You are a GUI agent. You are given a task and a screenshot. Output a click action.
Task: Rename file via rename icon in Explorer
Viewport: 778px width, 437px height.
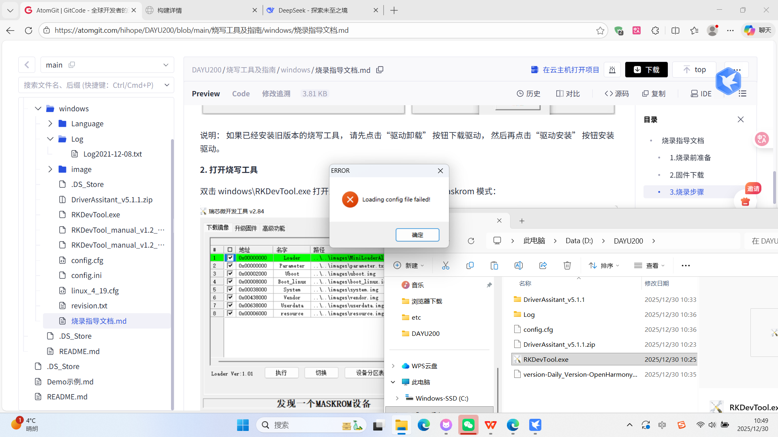pos(518,265)
